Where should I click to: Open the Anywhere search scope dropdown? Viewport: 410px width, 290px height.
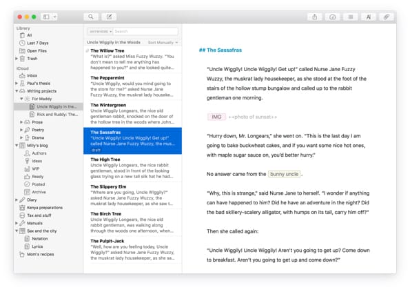pos(100,32)
